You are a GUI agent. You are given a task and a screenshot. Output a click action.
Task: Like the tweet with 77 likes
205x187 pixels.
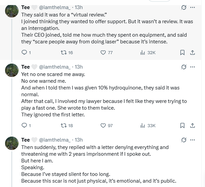tap(104, 52)
